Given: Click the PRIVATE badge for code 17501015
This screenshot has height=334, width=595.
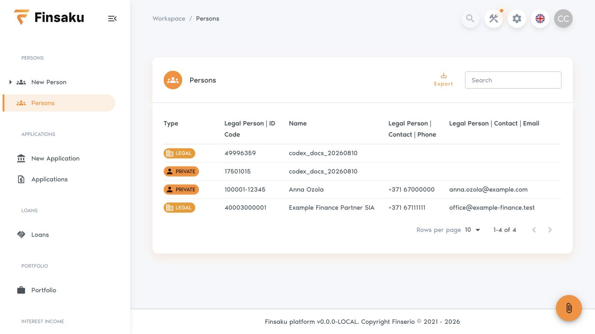Looking at the screenshot, I should tap(181, 171).
